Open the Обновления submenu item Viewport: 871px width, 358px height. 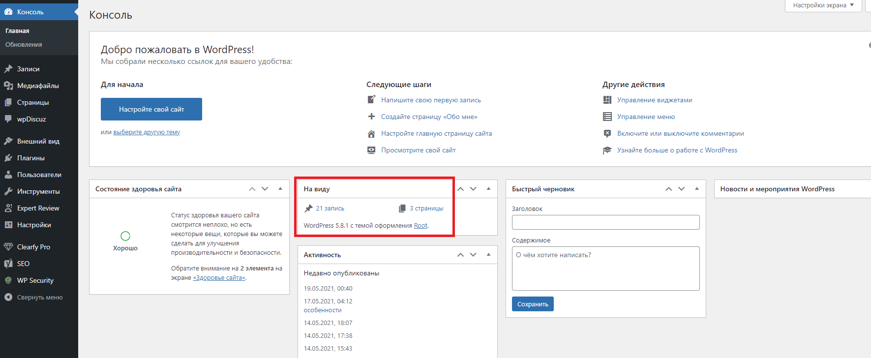(x=24, y=45)
